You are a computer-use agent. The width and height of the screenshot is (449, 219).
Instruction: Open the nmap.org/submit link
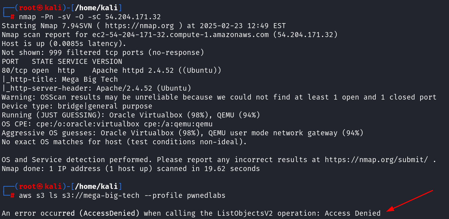click(376, 160)
